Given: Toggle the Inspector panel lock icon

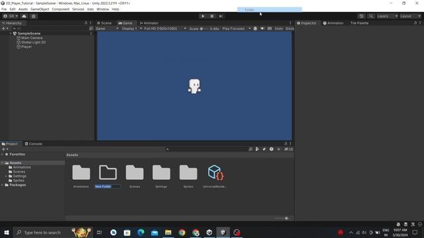Looking at the screenshot, I should [415, 23].
